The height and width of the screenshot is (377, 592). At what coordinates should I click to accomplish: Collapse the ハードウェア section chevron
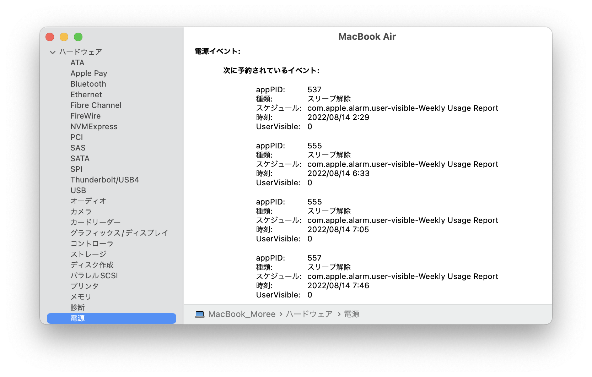[53, 52]
